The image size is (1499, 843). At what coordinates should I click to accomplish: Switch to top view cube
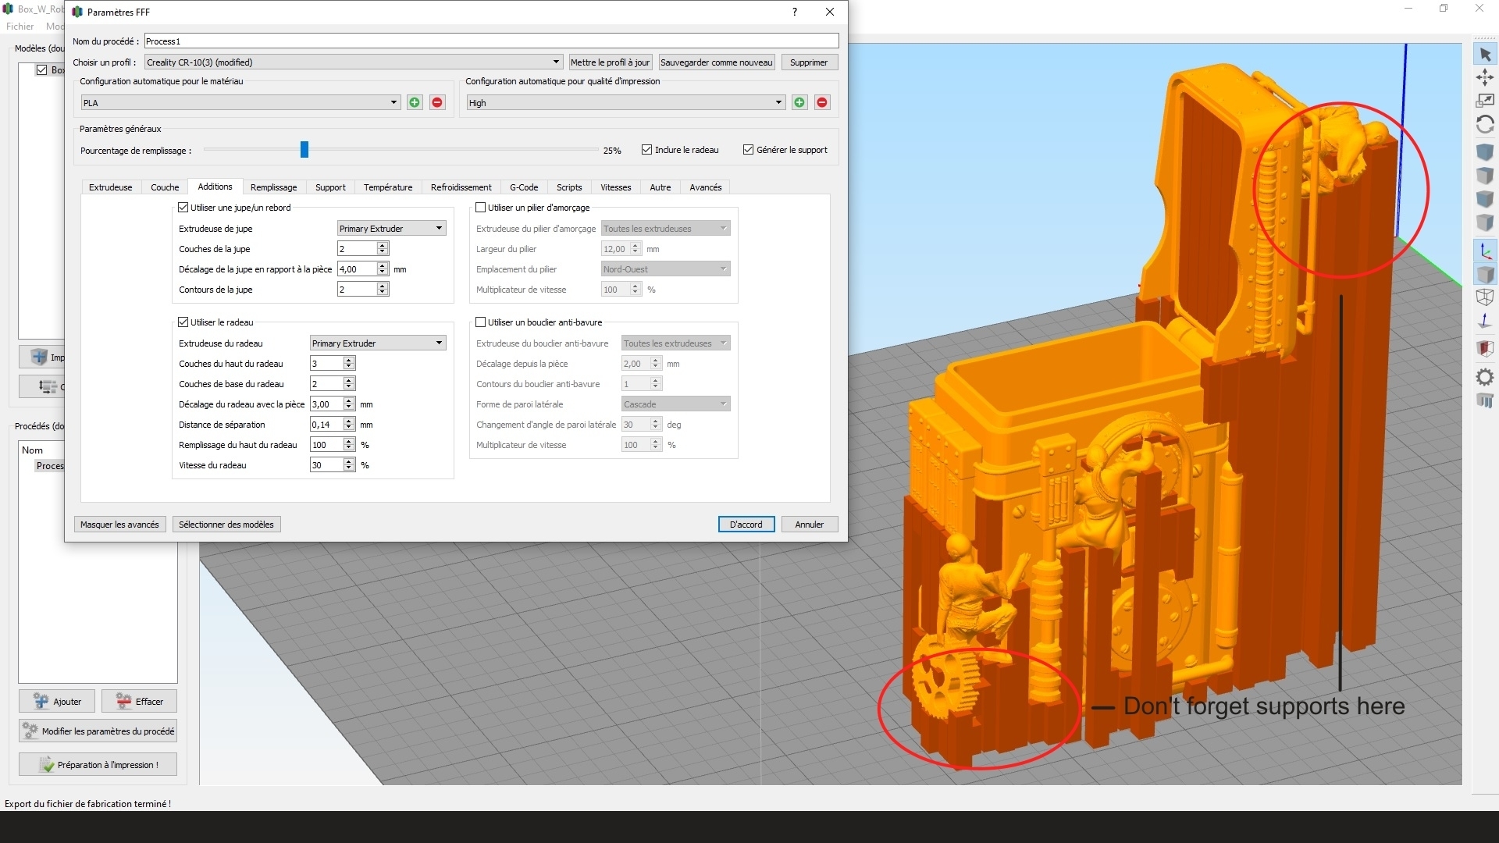[x=1484, y=176]
